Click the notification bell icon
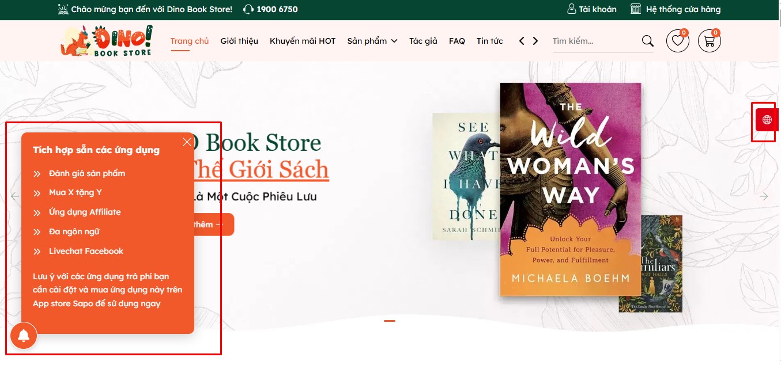Viewport: 781px width, 365px height. pos(24,336)
